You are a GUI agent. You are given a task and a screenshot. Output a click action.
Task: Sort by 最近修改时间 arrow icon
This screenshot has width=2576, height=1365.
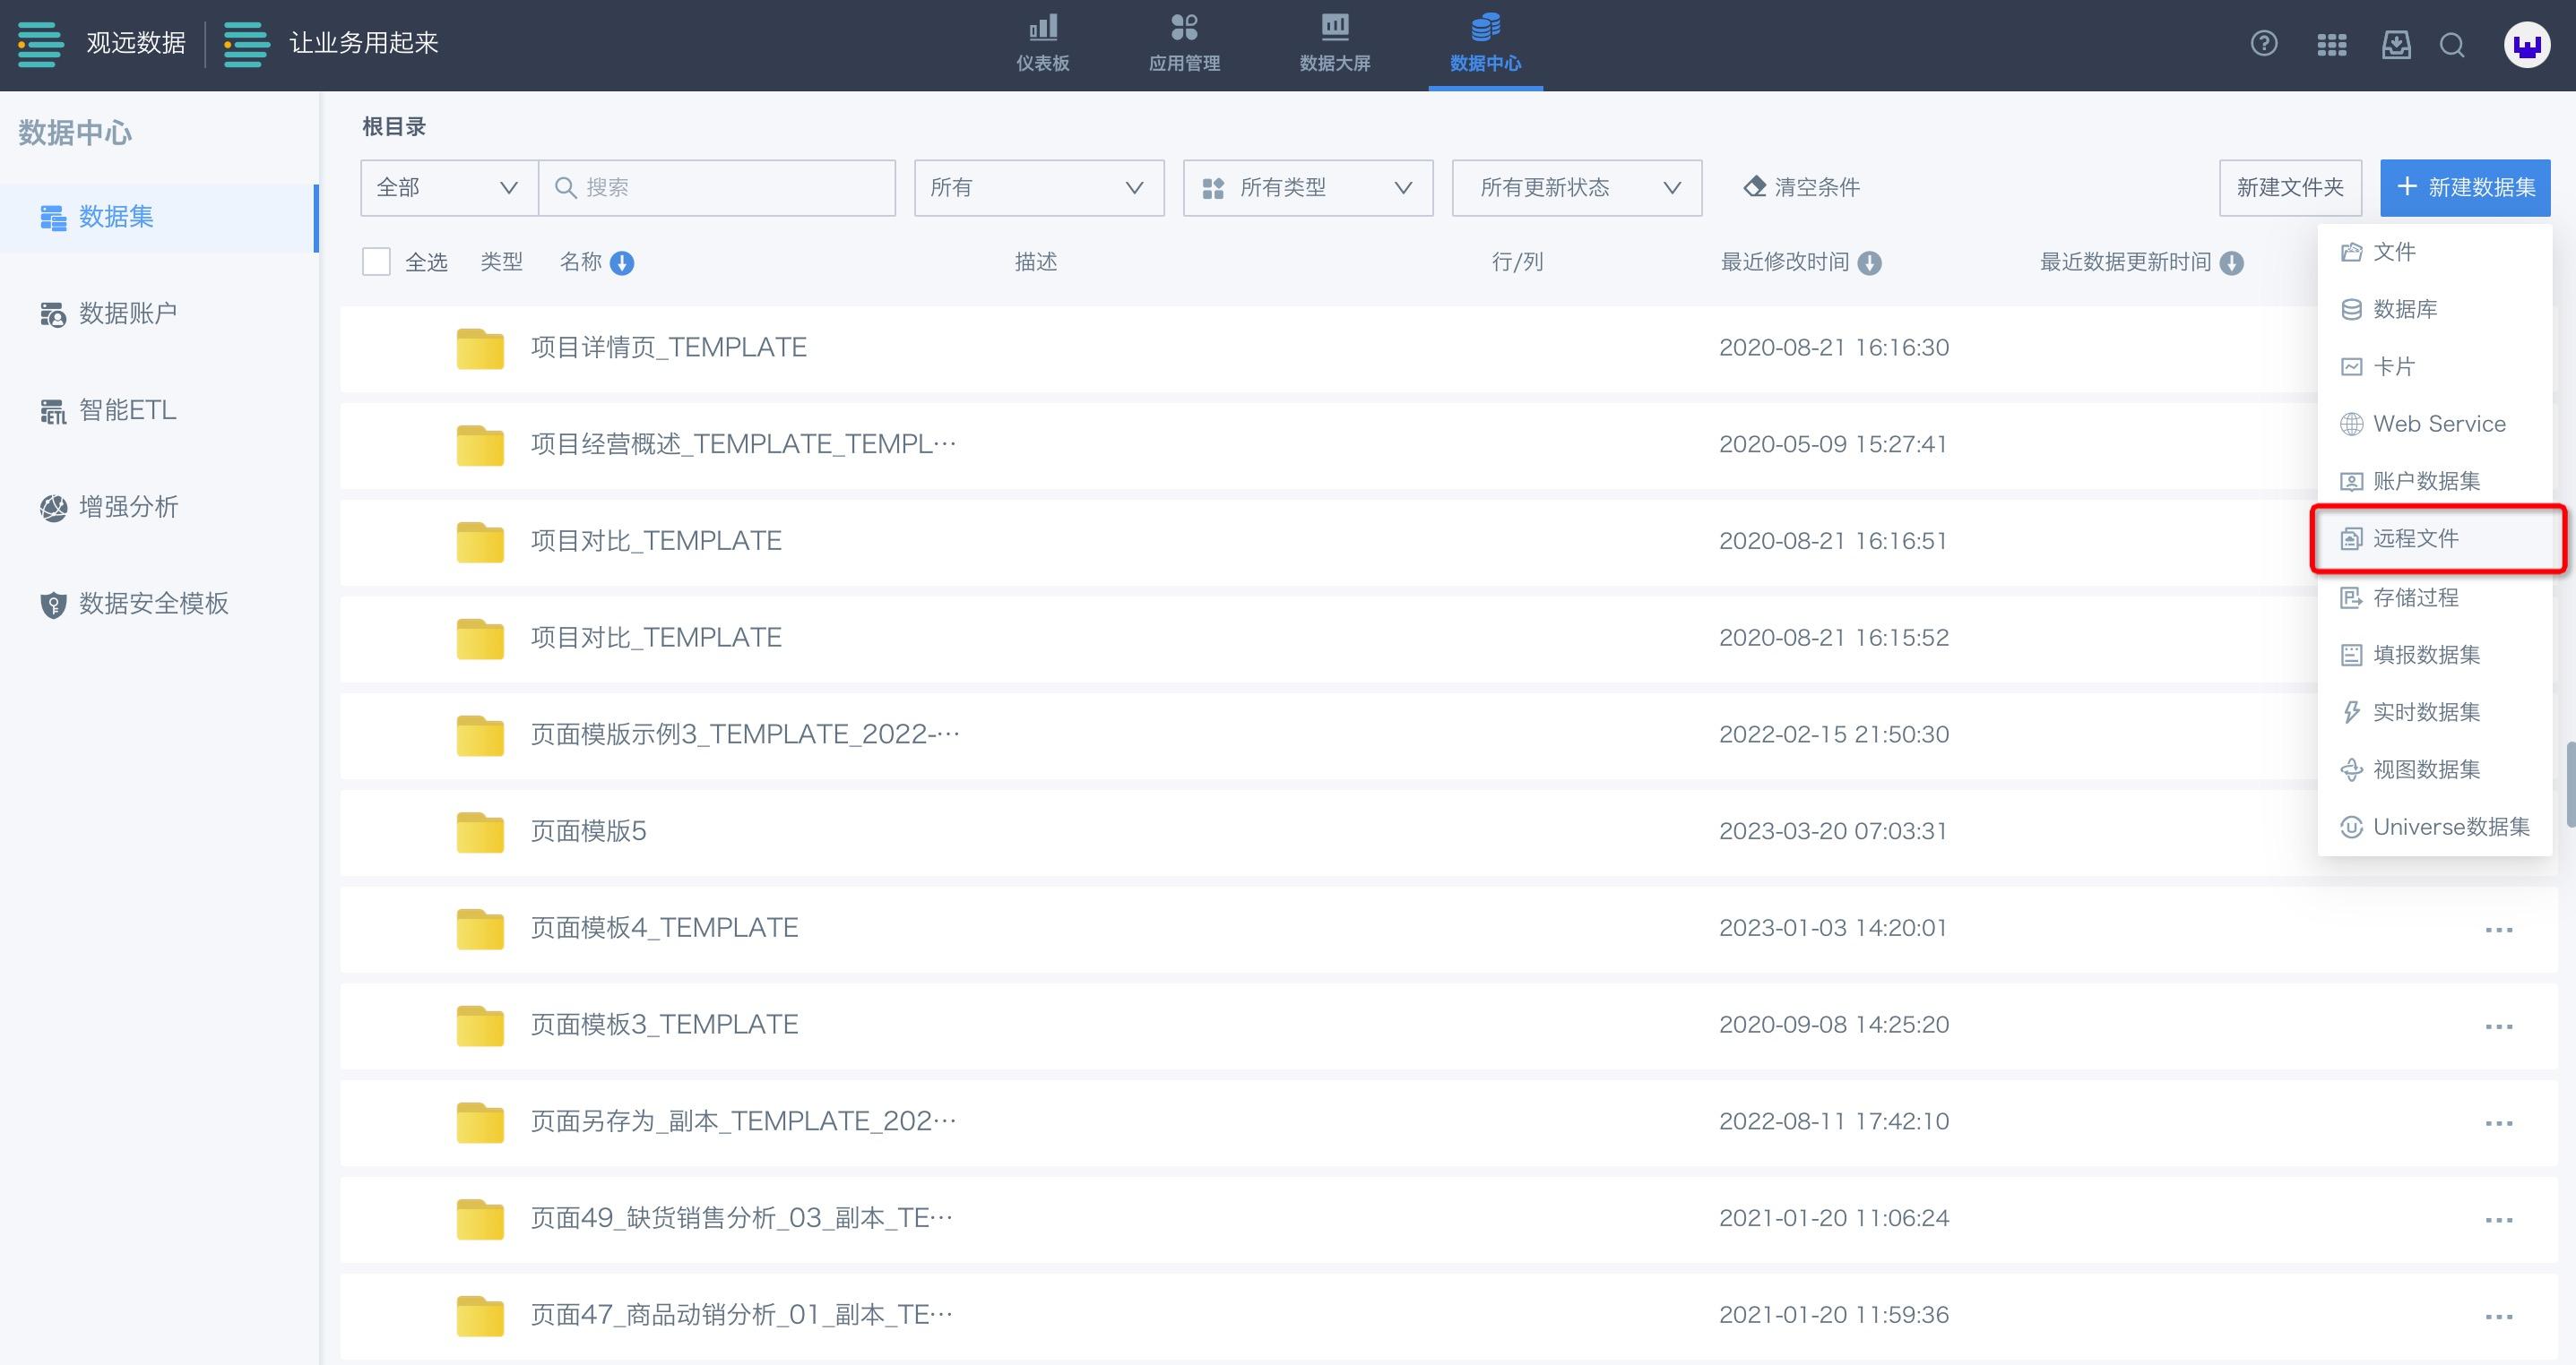1869,262
